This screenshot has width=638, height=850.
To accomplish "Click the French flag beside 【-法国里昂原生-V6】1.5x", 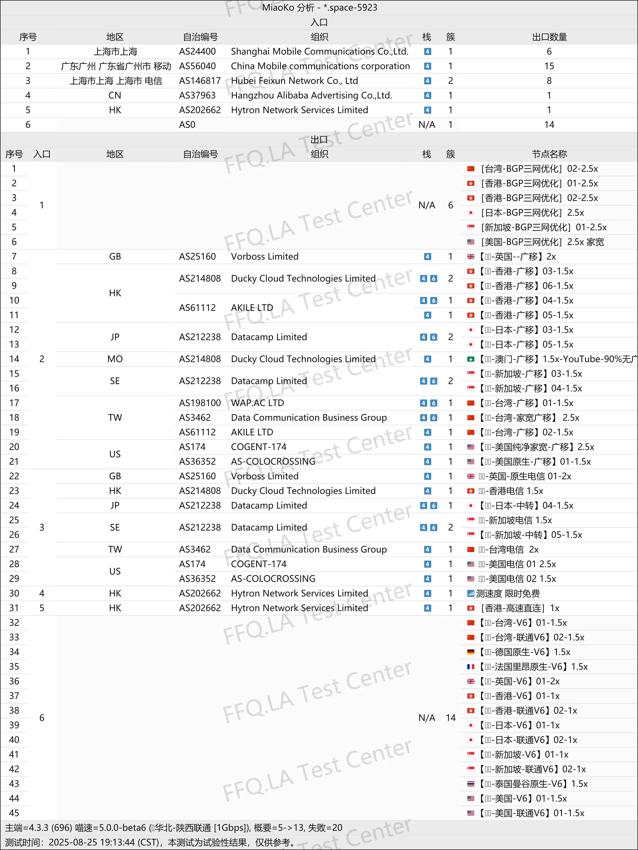I will coord(471,666).
